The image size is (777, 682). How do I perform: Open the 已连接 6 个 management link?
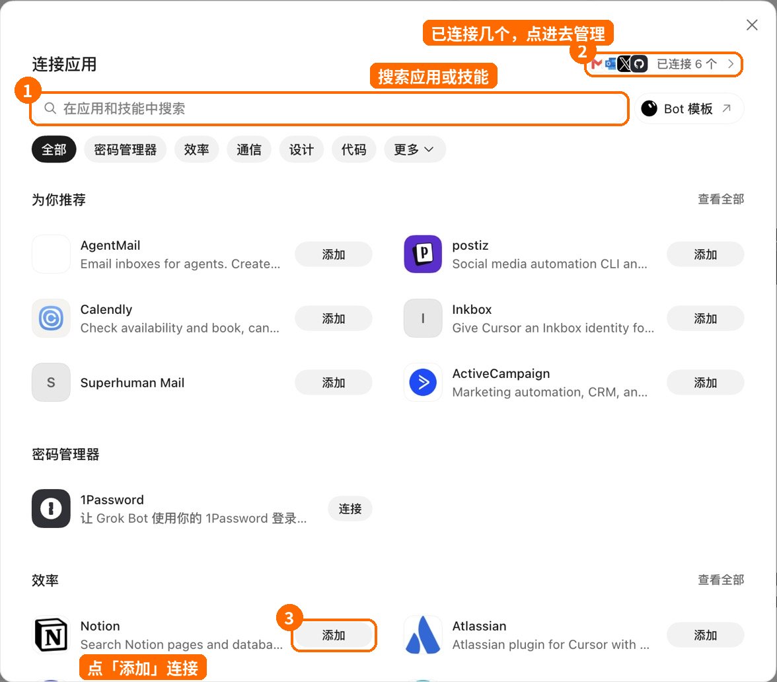(663, 64)
